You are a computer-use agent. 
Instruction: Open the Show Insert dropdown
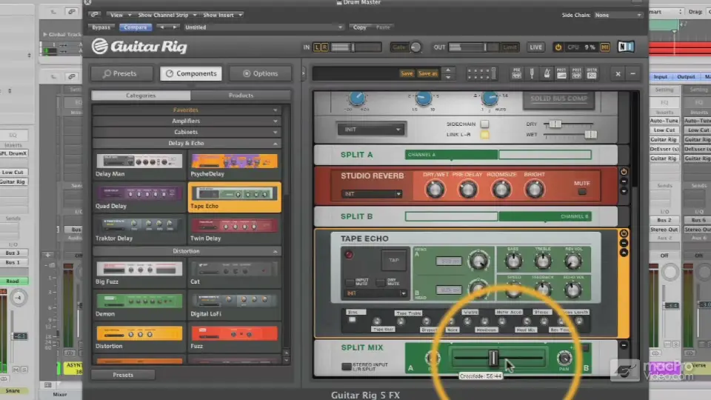[222, 15]
